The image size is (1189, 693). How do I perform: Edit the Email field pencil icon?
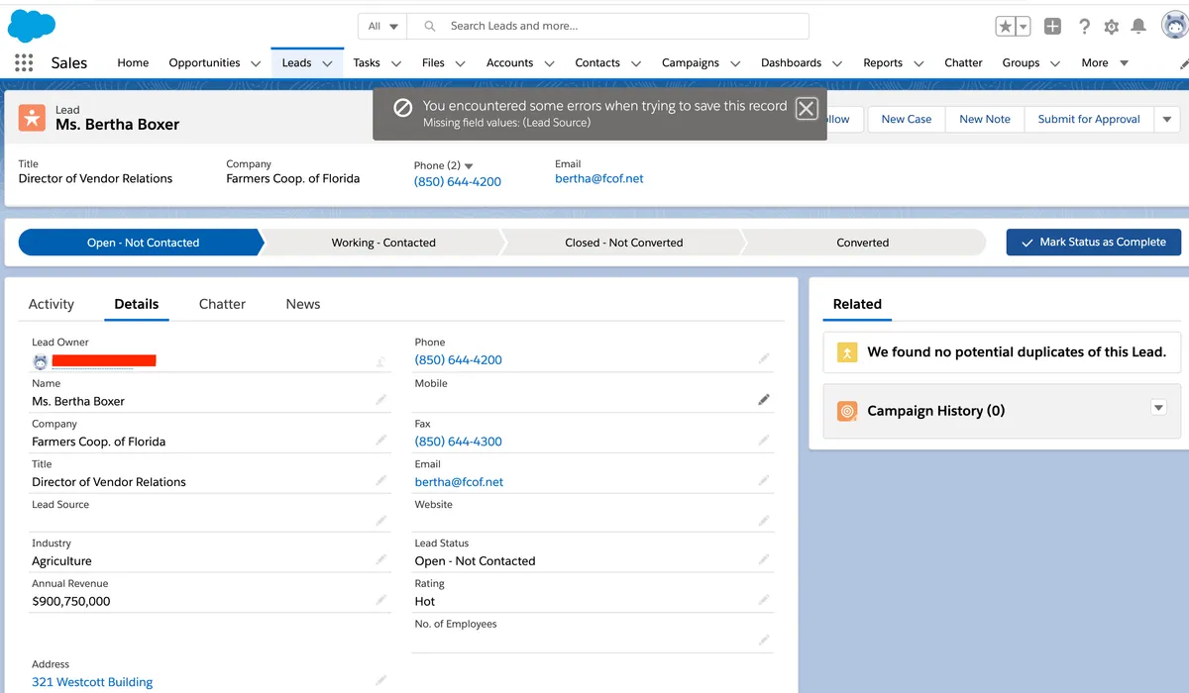[764, 480]
